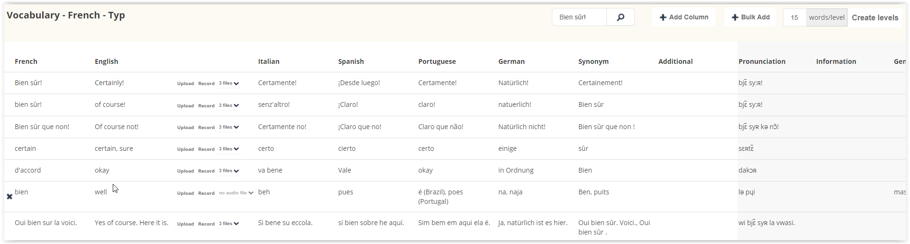The image size is (910, 244).
Task: Open 3 files dropdown for certain, sure
Action: [x=229, y=149]
